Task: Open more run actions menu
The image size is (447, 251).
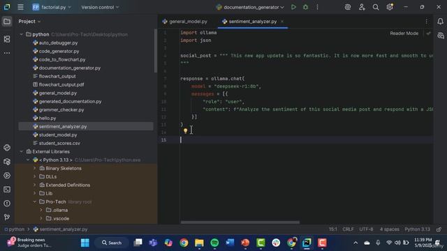Action: pos(317,7)
